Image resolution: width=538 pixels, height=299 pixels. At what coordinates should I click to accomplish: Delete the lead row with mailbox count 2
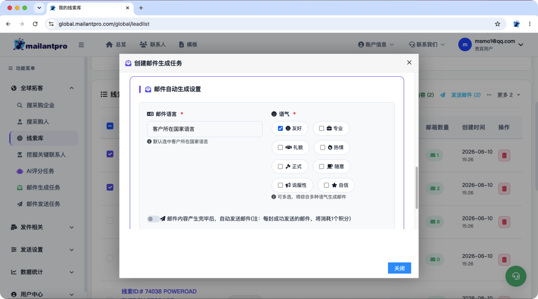point(504,188)
